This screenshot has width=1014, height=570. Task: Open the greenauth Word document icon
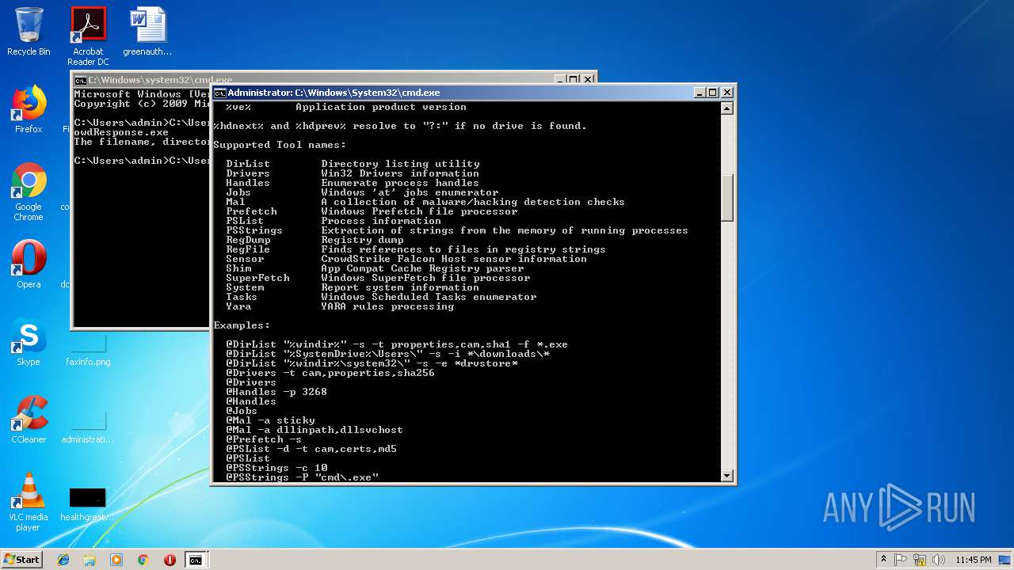click(x=147, y=32)
